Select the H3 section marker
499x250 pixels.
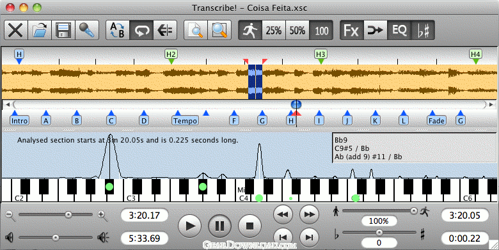click(x=321, y=54)
